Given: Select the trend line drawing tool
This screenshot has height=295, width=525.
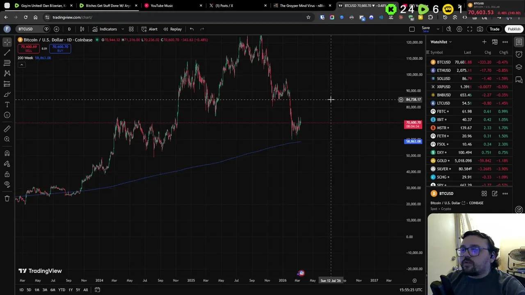Looking at the screenshot, I should (7, 52).
